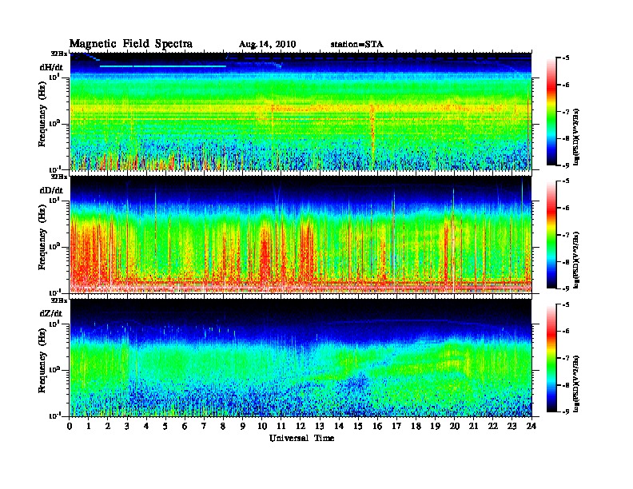633x489 pixels.
Task: Click hour 12 tick on Universal Time axis
Action: (x=301, y=426)
